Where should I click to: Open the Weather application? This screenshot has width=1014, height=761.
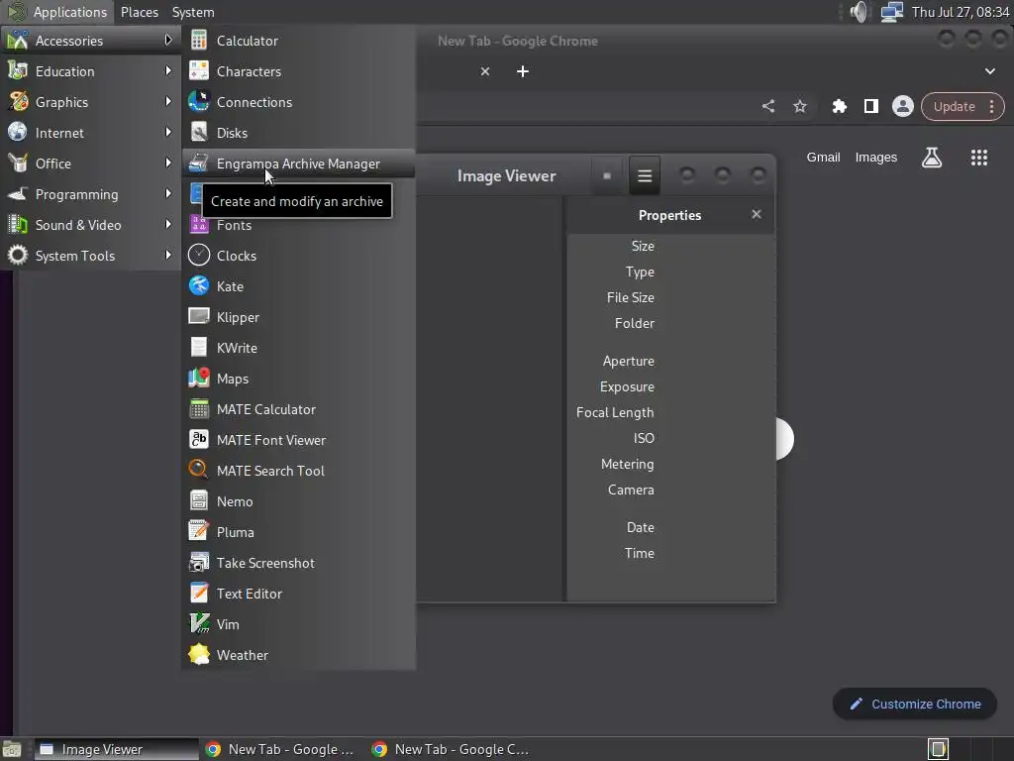click(298, 656)
